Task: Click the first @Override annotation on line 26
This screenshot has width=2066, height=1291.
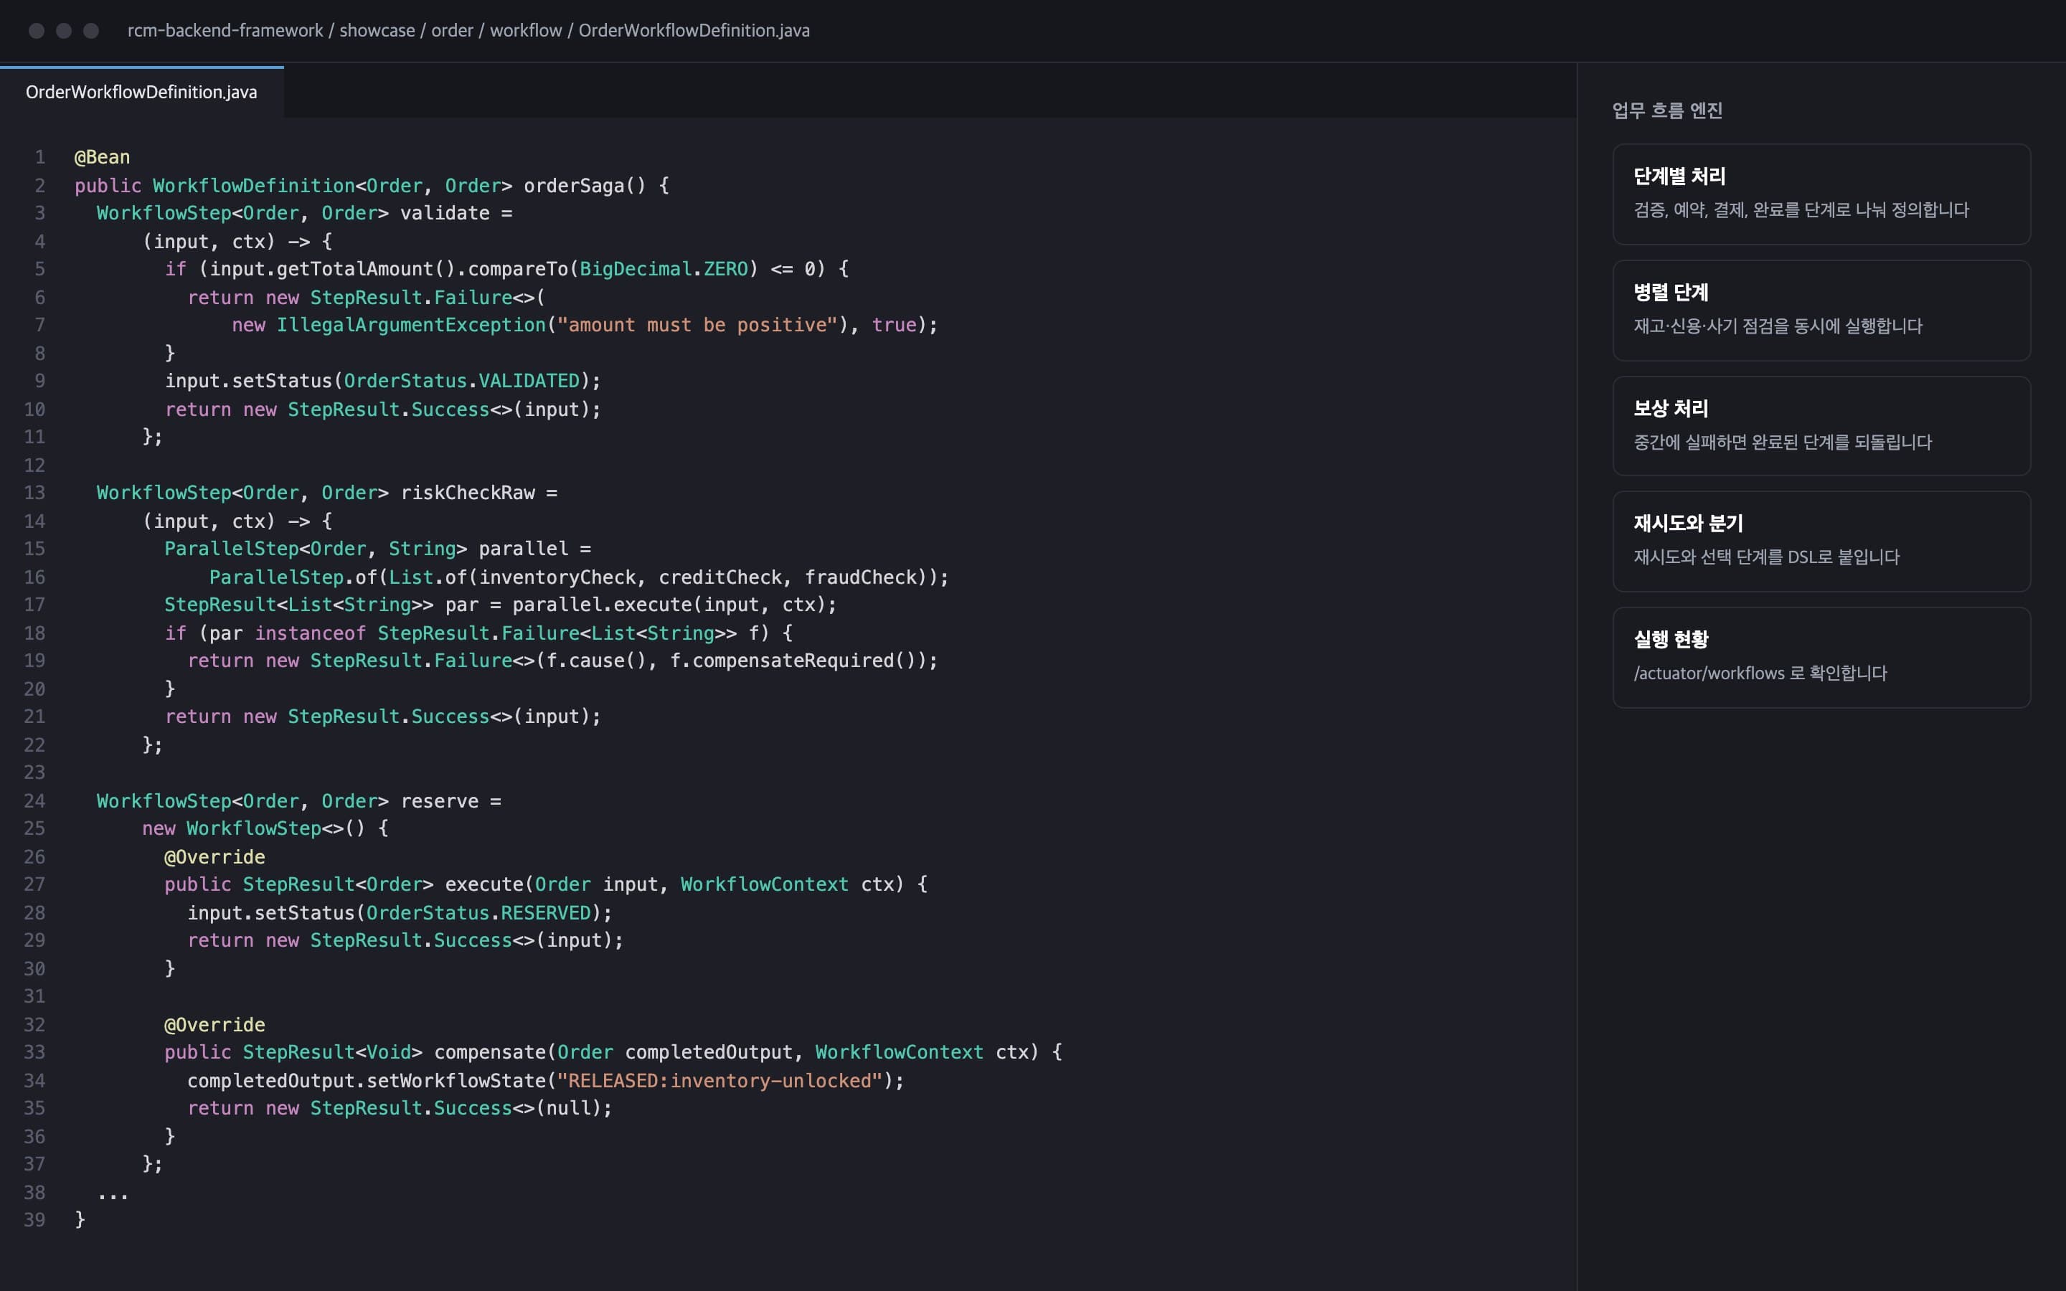Action: [214, 857]
